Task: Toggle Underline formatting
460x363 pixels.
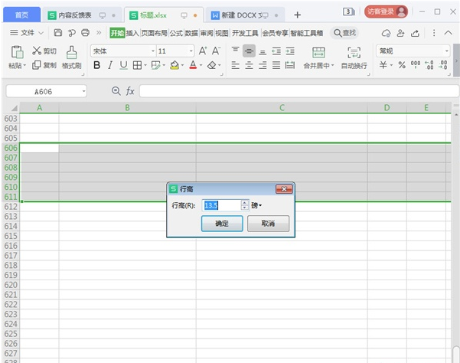Action: [122, 66]
